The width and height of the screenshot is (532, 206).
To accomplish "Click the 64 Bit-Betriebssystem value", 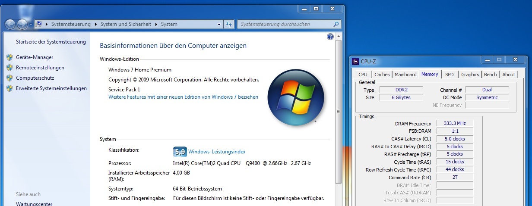I will [x=197, y=189].
